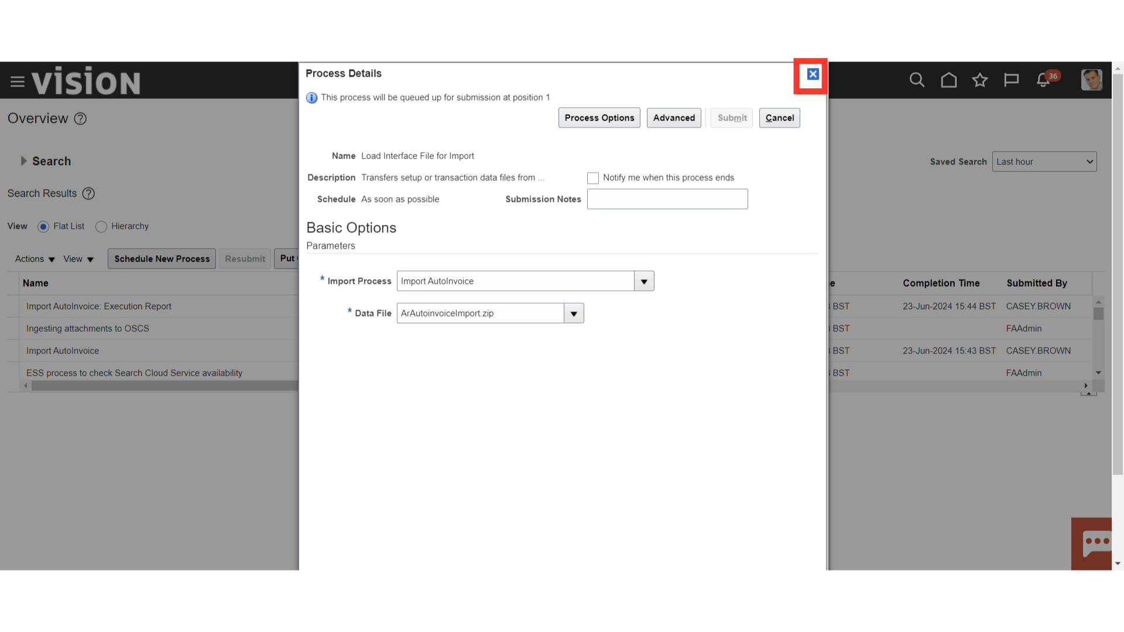This screenshot has height=632, width=1124.
Task: Click the table vertical scrollbar thumb
Action: click(1098, 313)
